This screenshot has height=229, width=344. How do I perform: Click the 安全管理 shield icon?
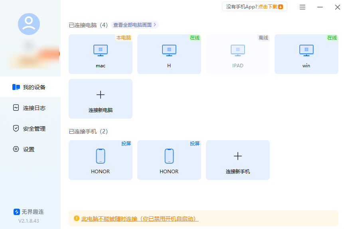tap(16, 128)
